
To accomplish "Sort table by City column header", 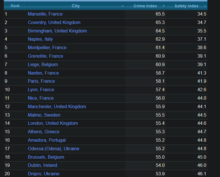I will [x=76, y=6].
